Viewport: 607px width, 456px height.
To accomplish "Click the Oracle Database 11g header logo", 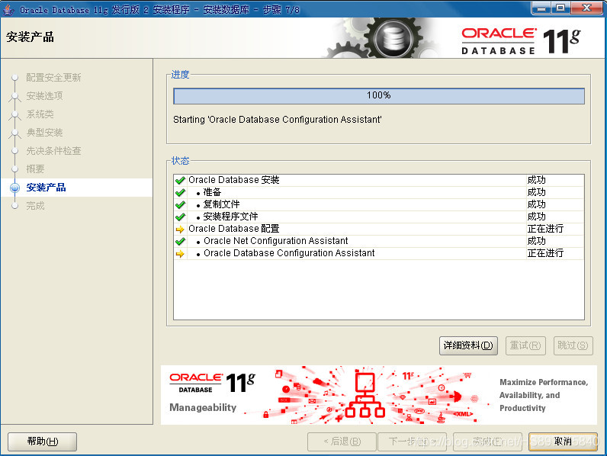I will 521,40.
